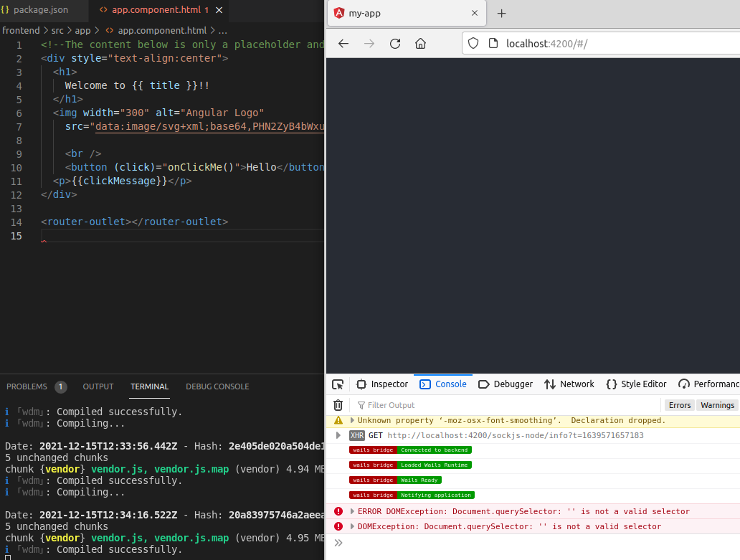Activate the element picker in devtools

click(338, 384)
